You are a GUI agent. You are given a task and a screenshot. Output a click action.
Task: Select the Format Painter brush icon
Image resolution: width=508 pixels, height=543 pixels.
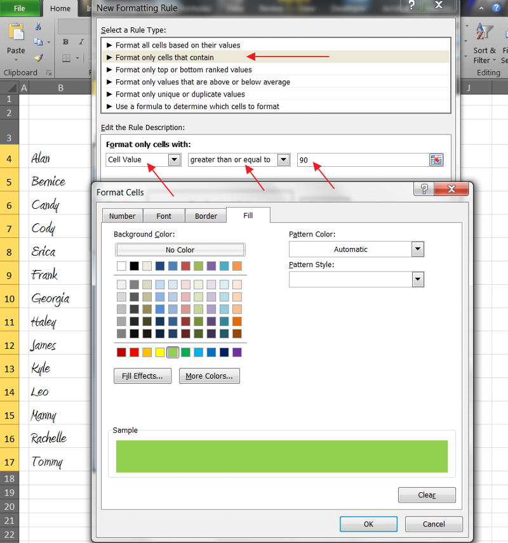pyautogui.click(x=39, y=57)
